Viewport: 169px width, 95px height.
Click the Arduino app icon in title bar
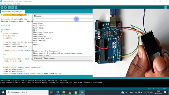tap(1, 1)
